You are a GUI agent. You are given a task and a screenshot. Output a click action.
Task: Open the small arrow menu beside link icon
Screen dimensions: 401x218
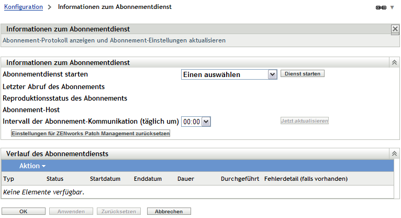coord(392,8)
